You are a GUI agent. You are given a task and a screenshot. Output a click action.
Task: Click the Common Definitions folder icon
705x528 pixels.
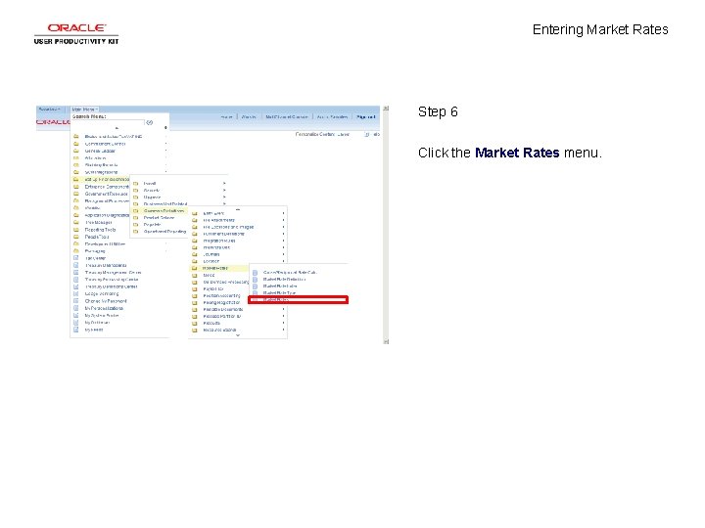135,210
